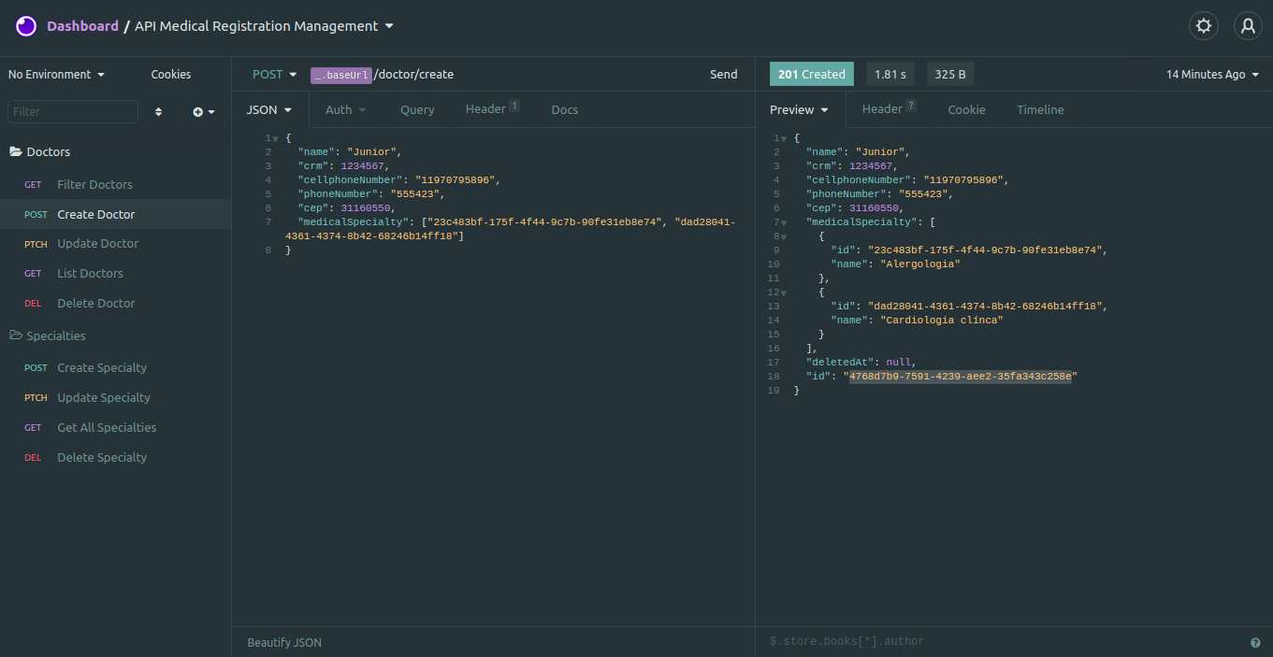1273x657 pixels.
Task: Click the 1.81 s response time badge
Action: (890, 75)
